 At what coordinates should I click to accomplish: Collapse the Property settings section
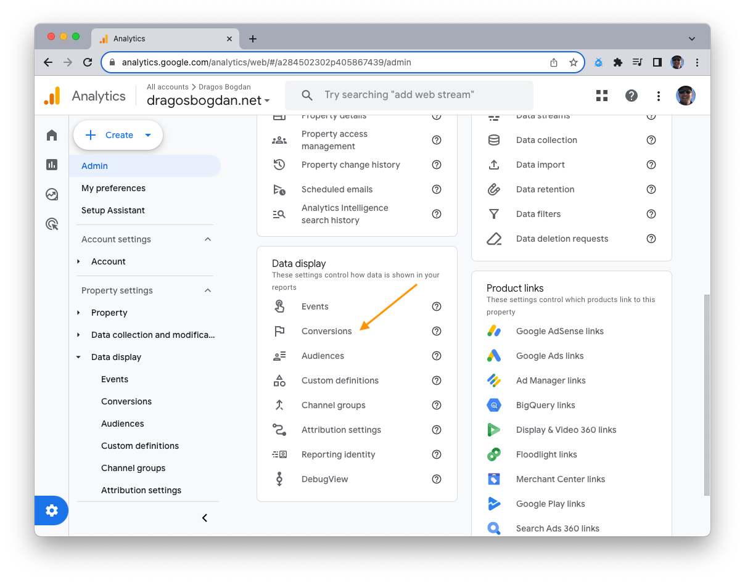pos(208,290)
